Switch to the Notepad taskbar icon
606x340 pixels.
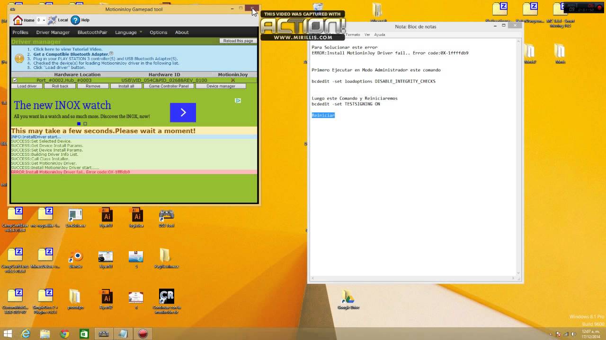123,333
